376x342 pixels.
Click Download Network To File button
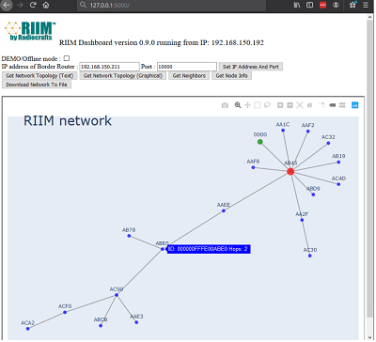(37, 85)
